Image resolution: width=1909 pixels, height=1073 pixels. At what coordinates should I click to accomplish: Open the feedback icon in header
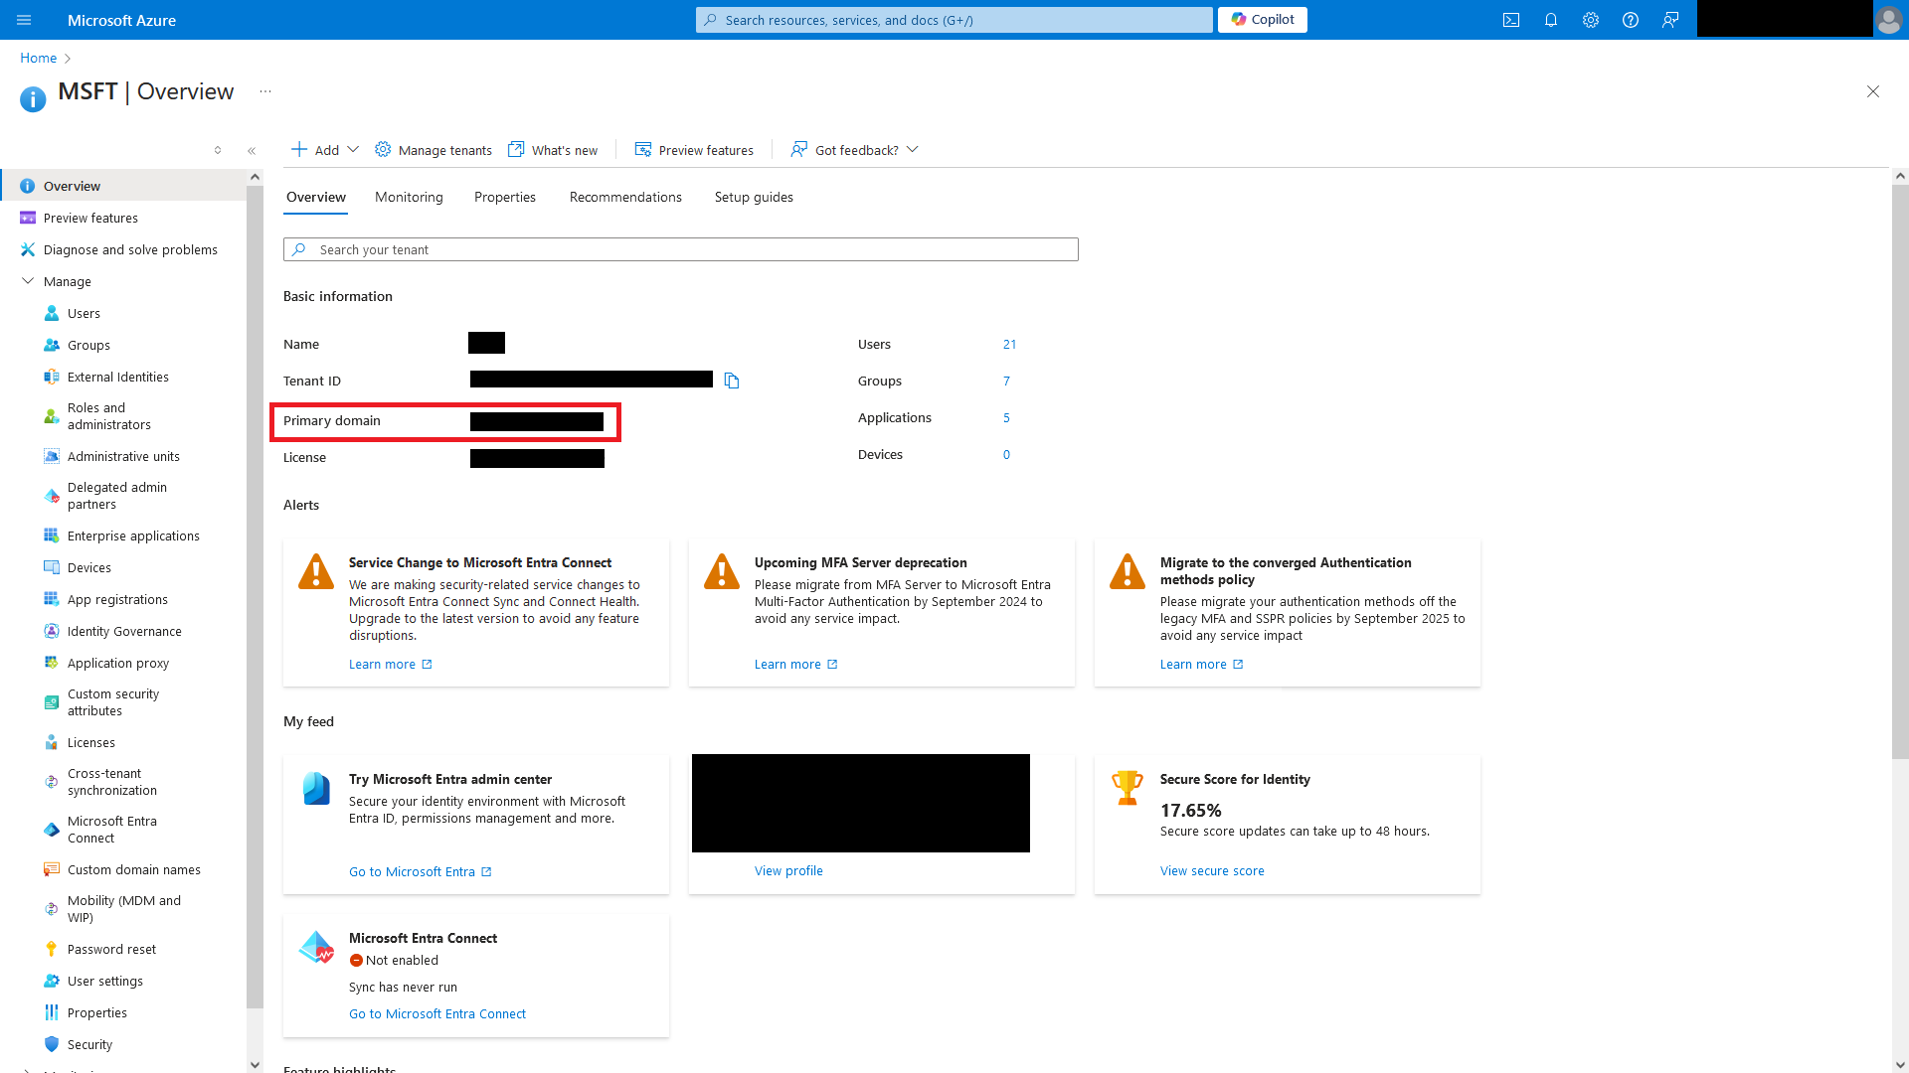click(x=1670, y=20)
